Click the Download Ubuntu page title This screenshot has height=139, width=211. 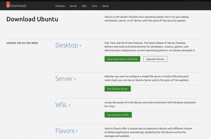[32, 19]
